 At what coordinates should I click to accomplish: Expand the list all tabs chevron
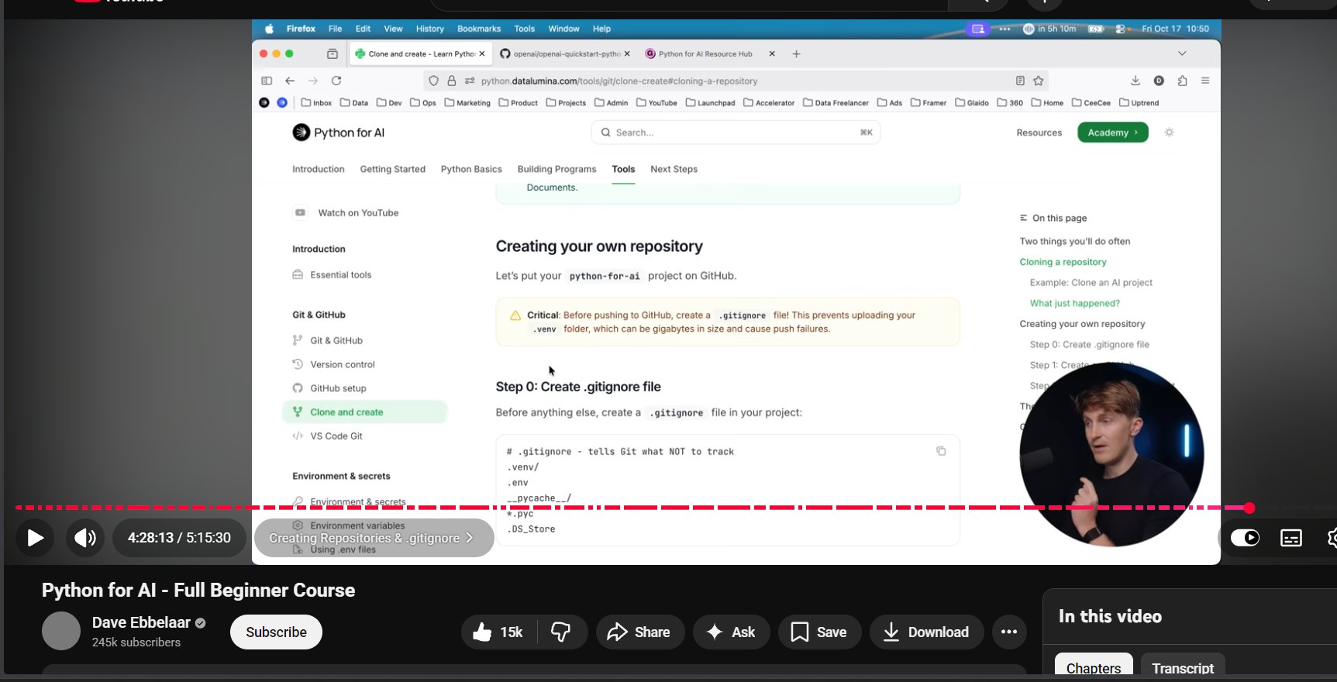coord(1182,53)
